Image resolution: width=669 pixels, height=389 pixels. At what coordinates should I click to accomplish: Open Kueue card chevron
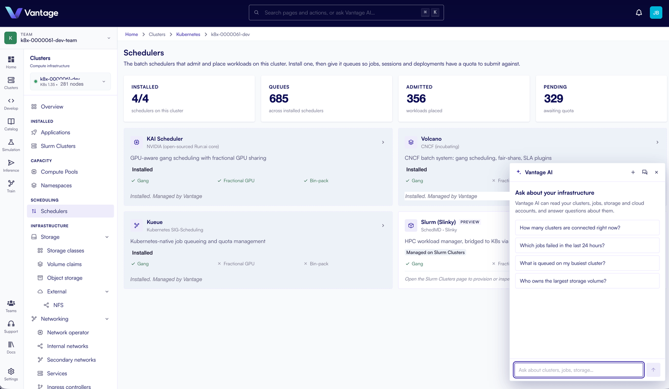383,226
